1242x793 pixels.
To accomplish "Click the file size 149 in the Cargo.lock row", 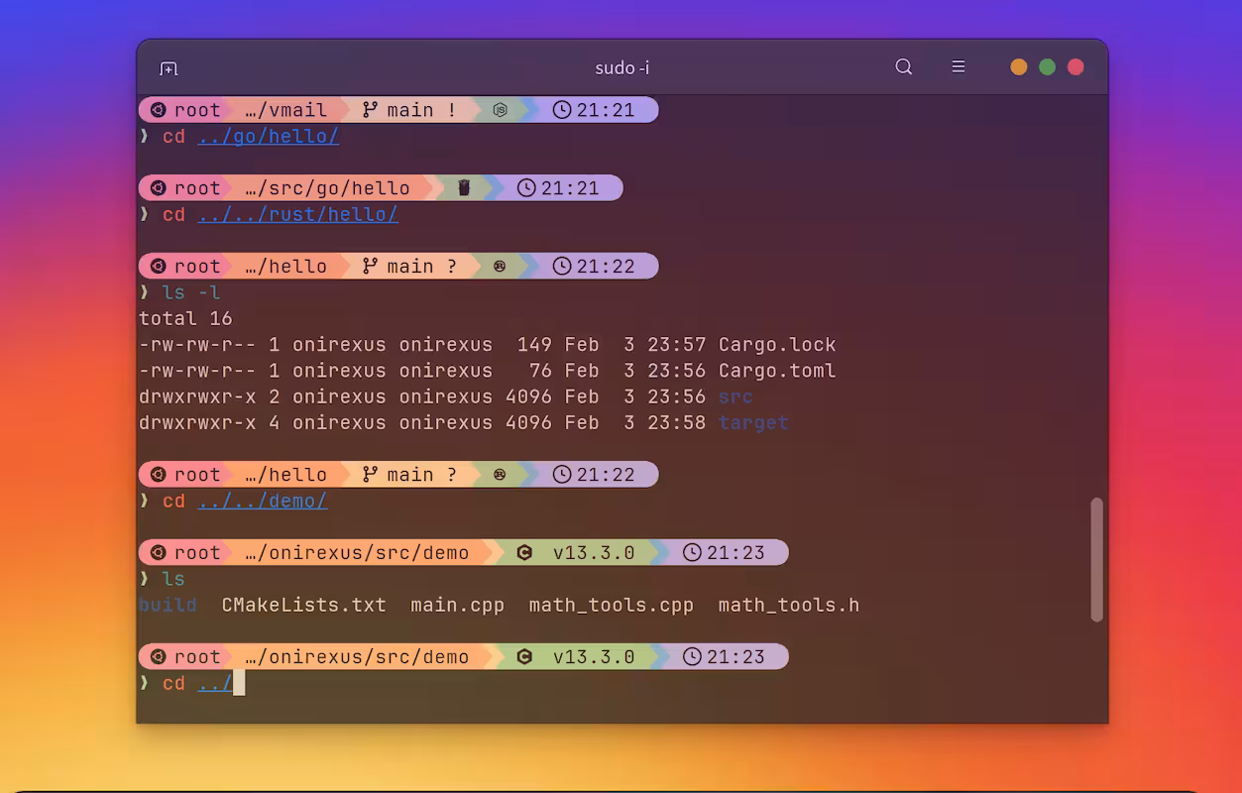I will tap(534, 345).
